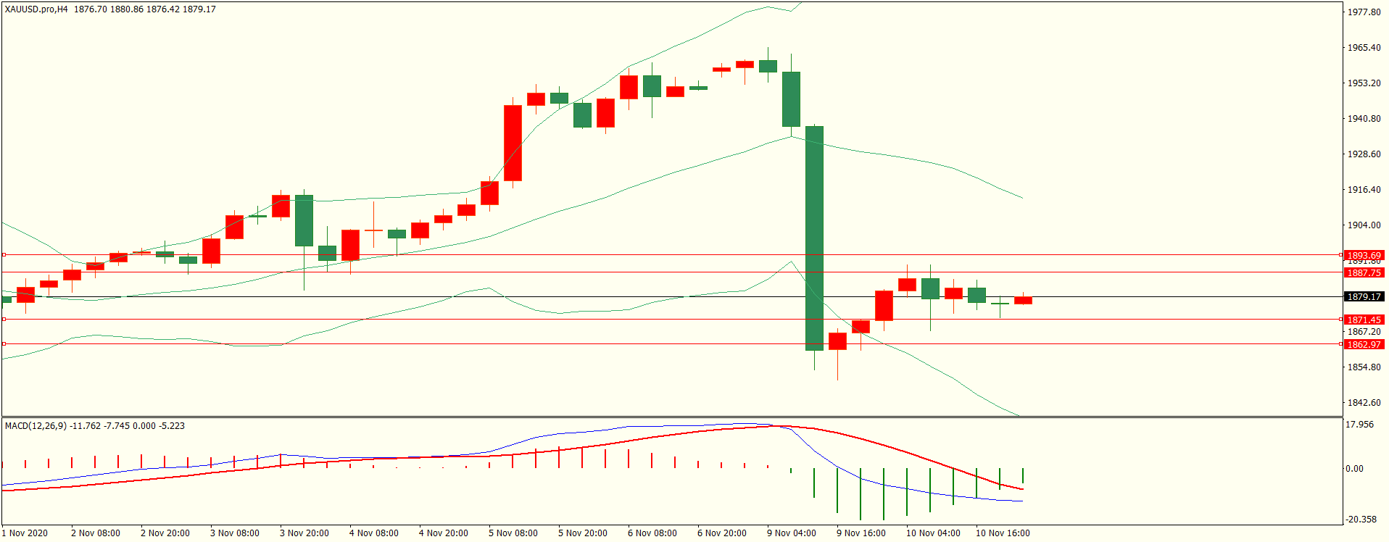This screenshot has height=542, width=1389.
Task: Click the 1965.40 price axis value
Action: [x=1364, y=48]
